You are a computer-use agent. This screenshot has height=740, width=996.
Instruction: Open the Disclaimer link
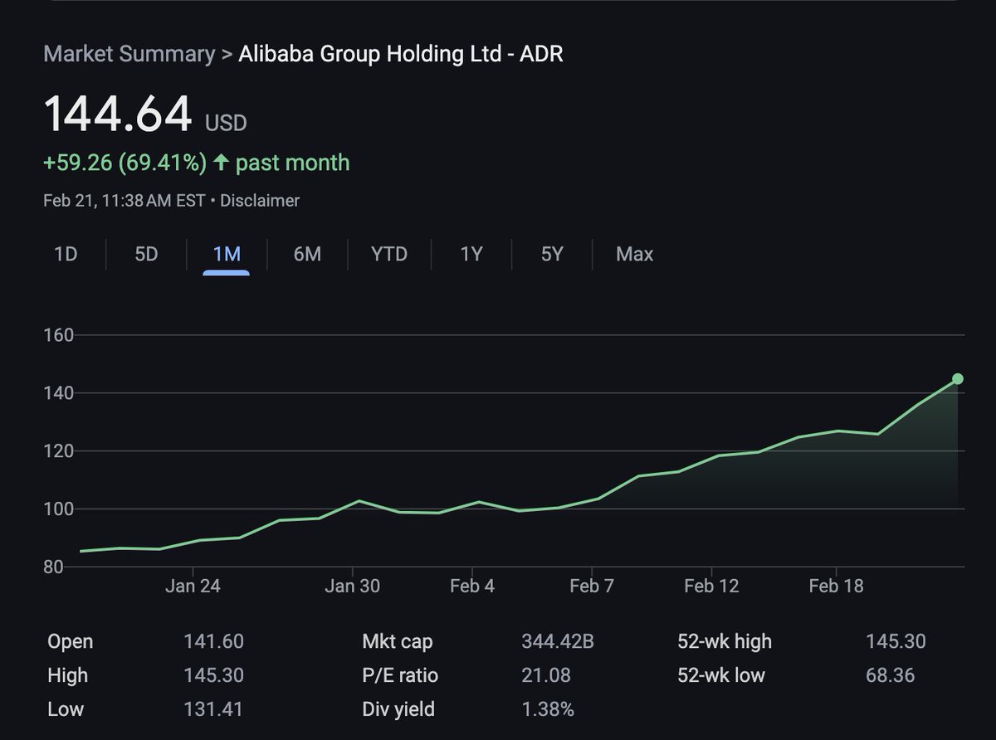coord(260,201)
